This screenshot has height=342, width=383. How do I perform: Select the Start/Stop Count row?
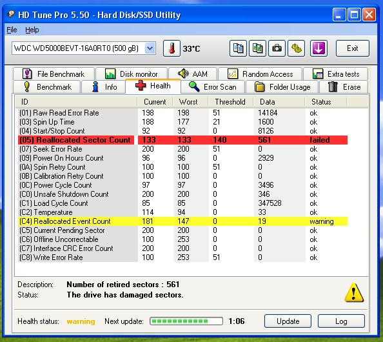coord(182,131)
